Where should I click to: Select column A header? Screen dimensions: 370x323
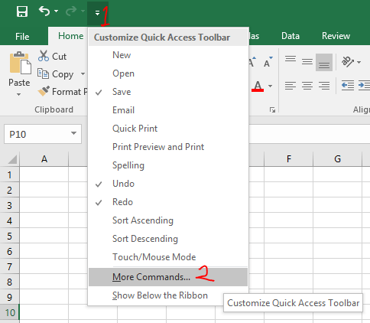click(44, 159)
